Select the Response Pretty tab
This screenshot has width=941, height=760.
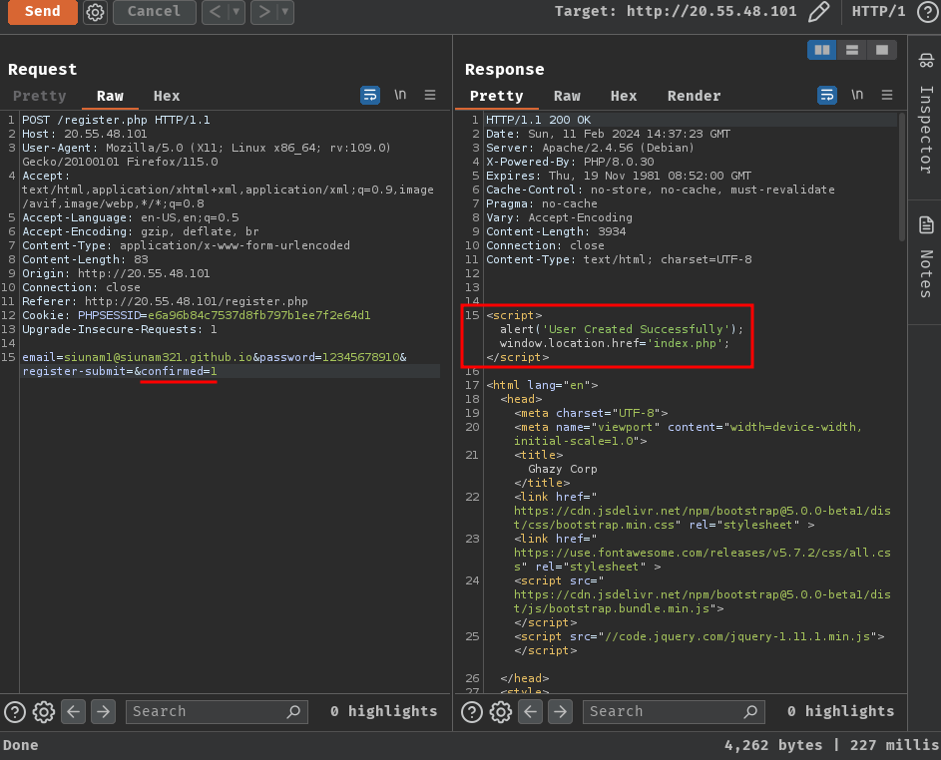496,96
